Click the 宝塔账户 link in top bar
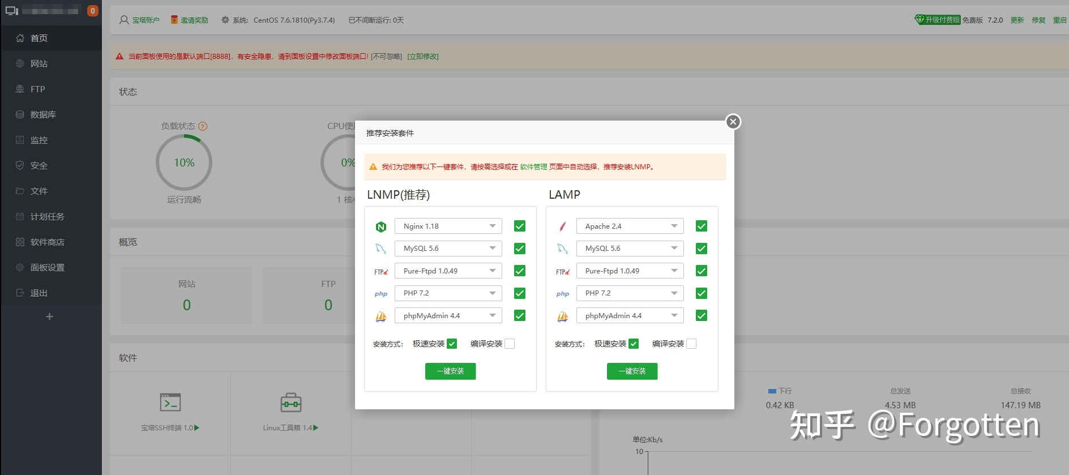This screenshot has width=1069, height=475. [x=146, y=20]
